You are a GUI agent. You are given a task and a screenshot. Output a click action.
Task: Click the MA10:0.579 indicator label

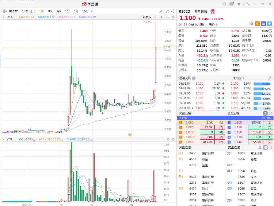coord(46,17)
